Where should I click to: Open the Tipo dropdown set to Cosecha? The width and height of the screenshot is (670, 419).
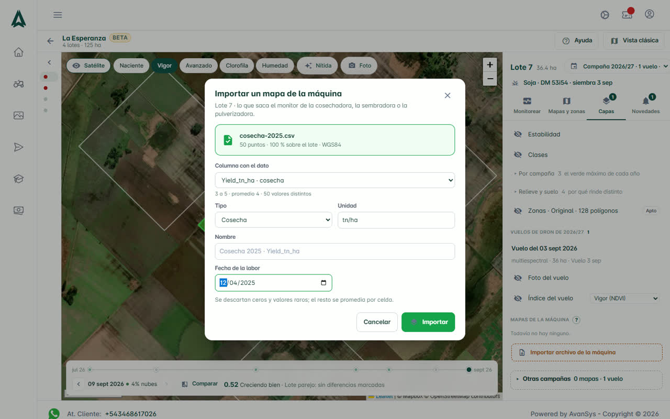pos(273,220)
